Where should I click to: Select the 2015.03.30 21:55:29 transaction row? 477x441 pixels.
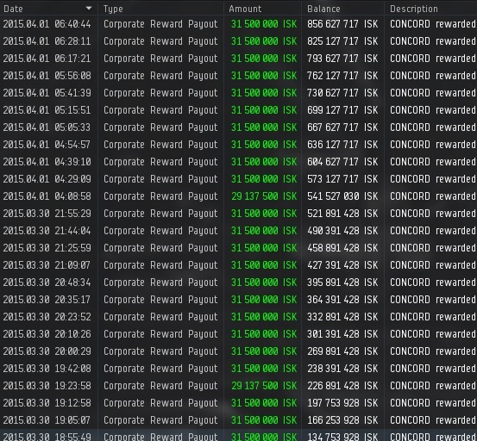(238, 214)
